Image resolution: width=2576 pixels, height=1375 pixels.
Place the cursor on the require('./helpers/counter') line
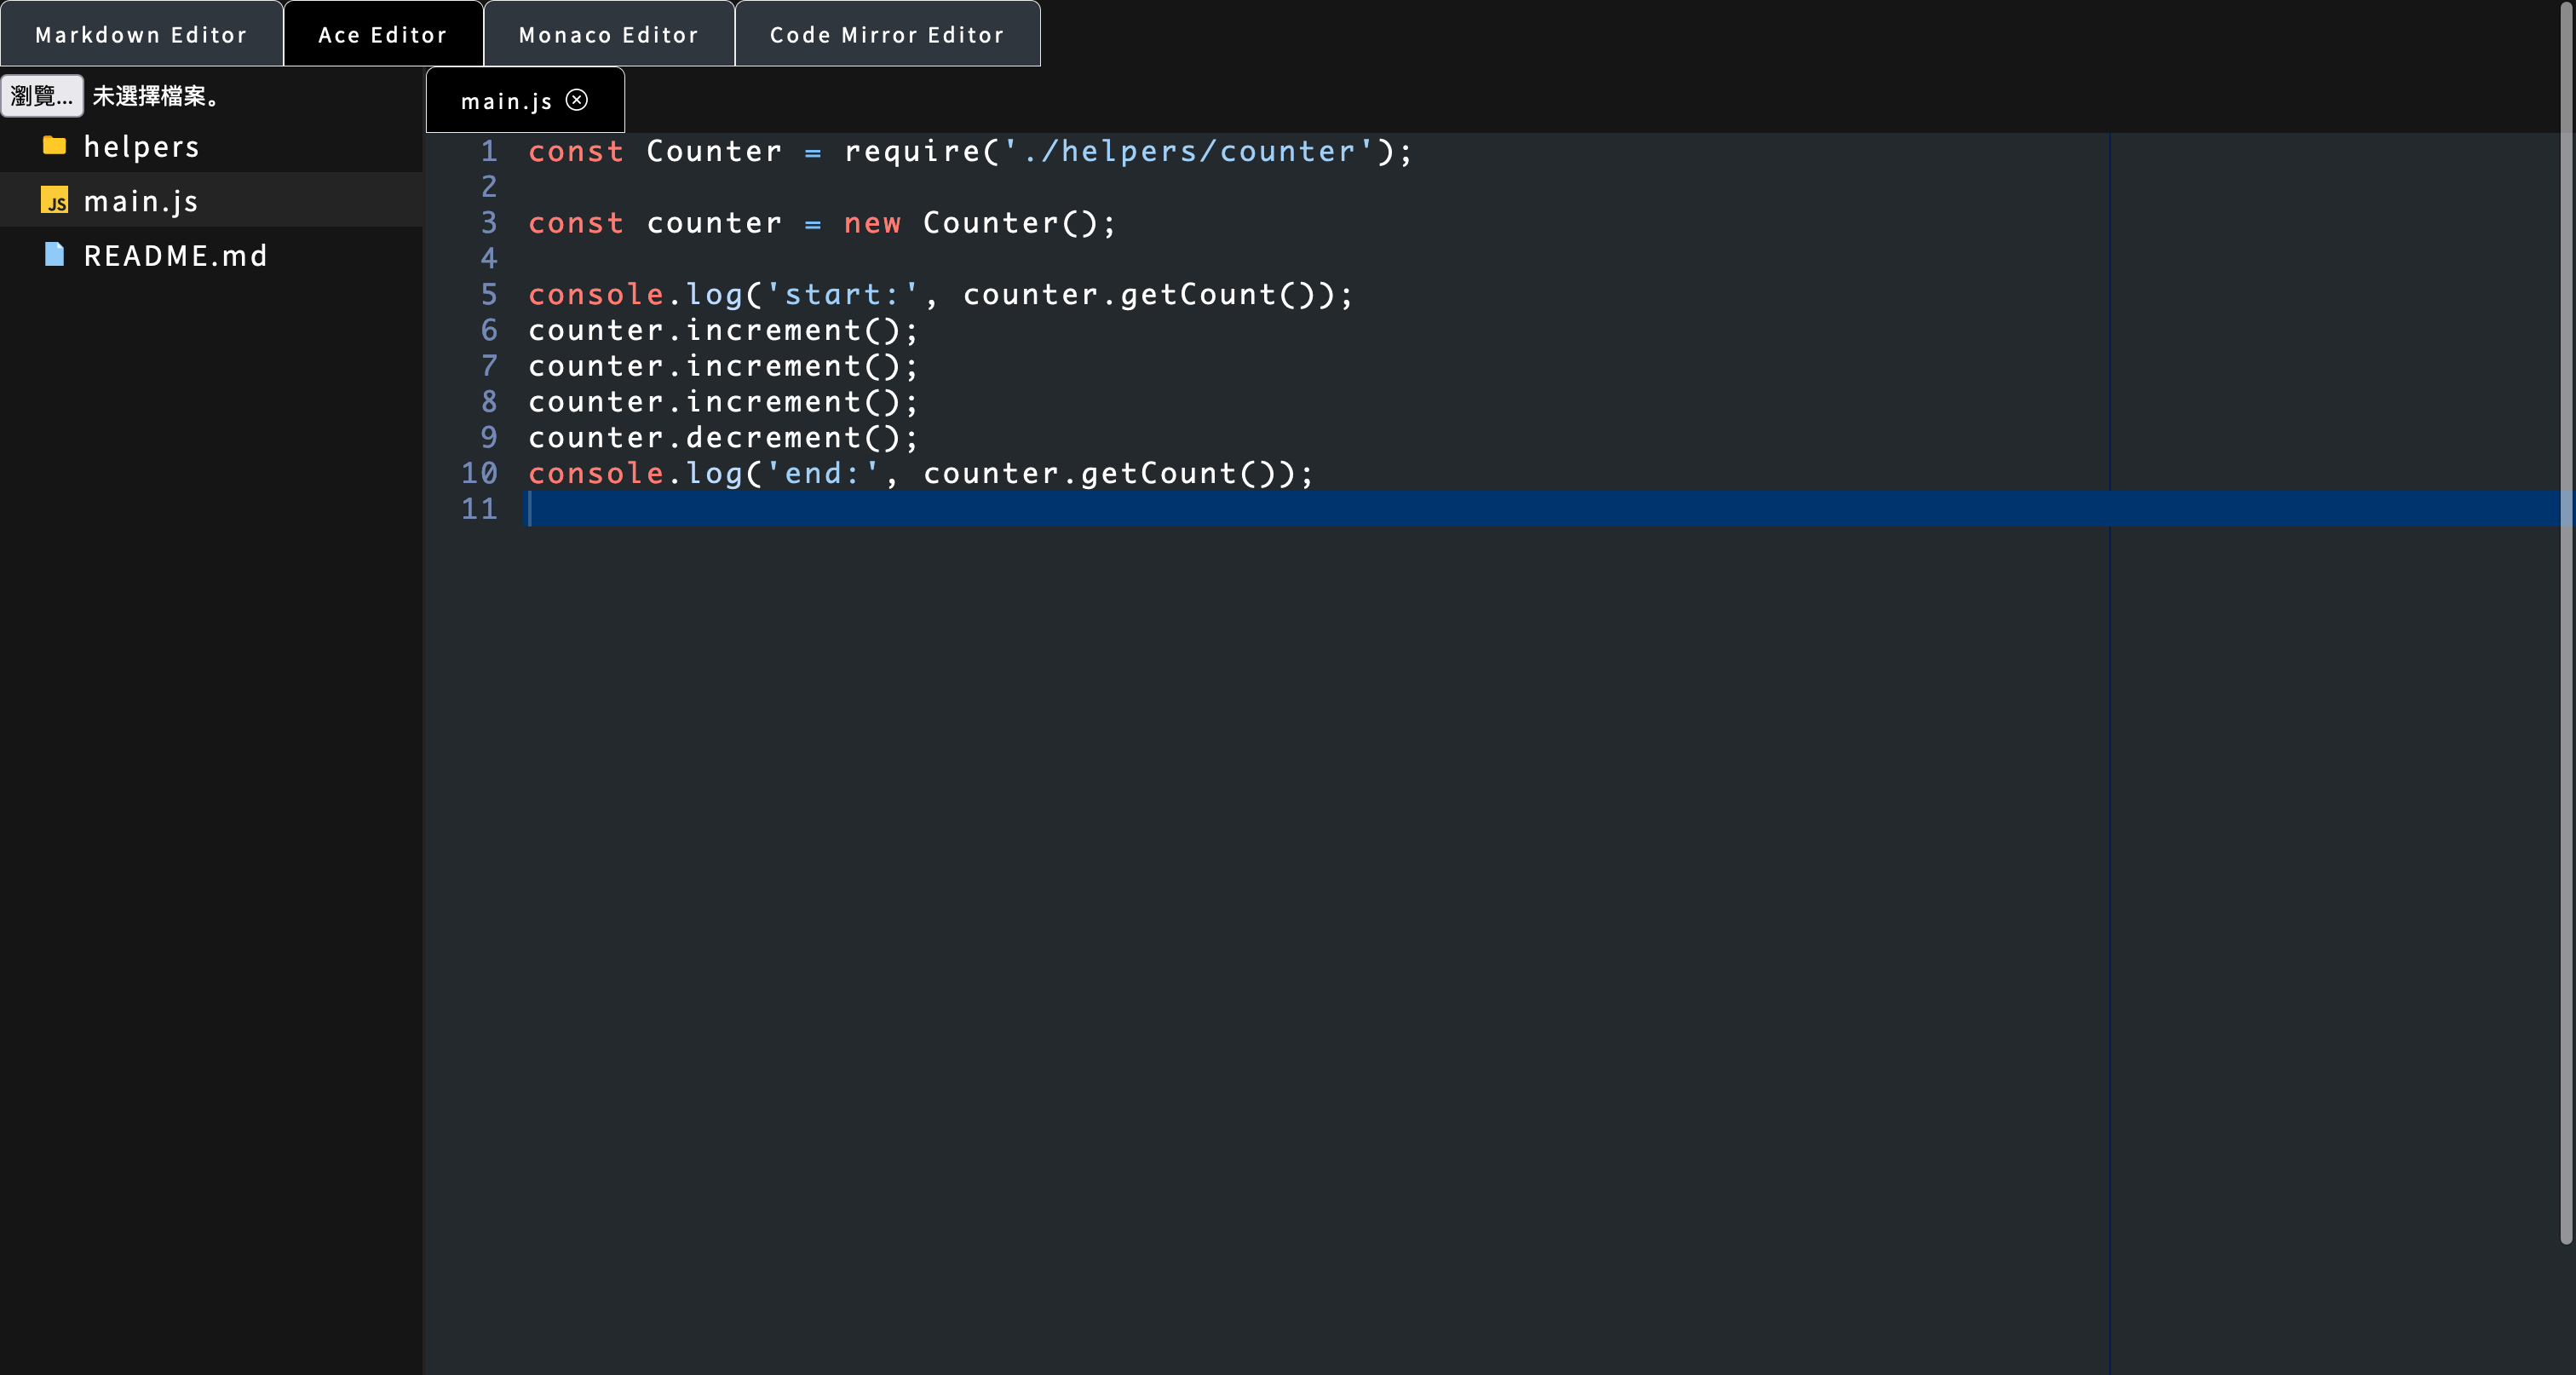click(970, 151)
